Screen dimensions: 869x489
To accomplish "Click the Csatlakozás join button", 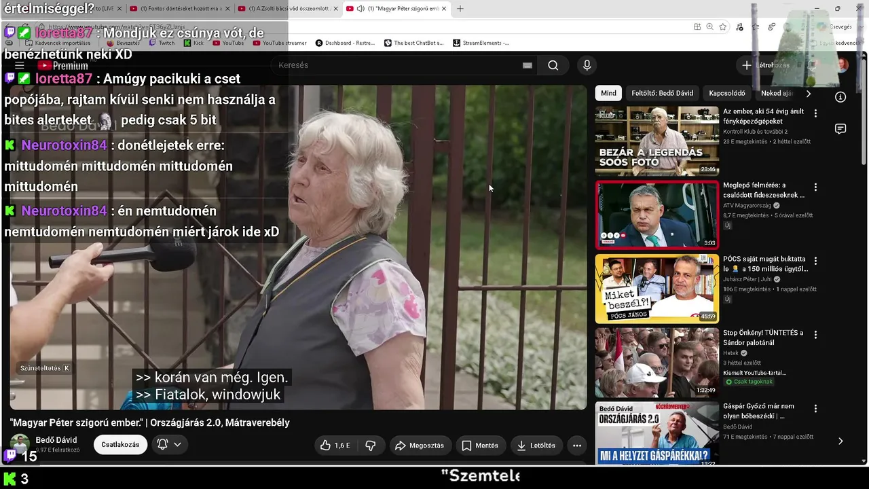I will tap(120, 445).
